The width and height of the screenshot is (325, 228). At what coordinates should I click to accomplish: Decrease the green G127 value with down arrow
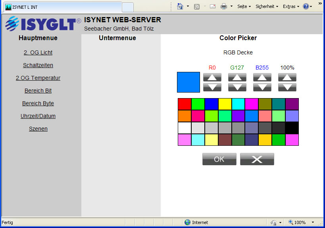[x=237, y=87]
